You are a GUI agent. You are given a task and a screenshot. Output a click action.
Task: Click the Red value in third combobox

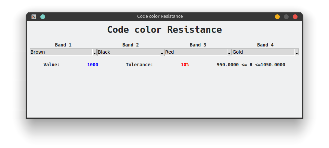click(x=170, y=52)
